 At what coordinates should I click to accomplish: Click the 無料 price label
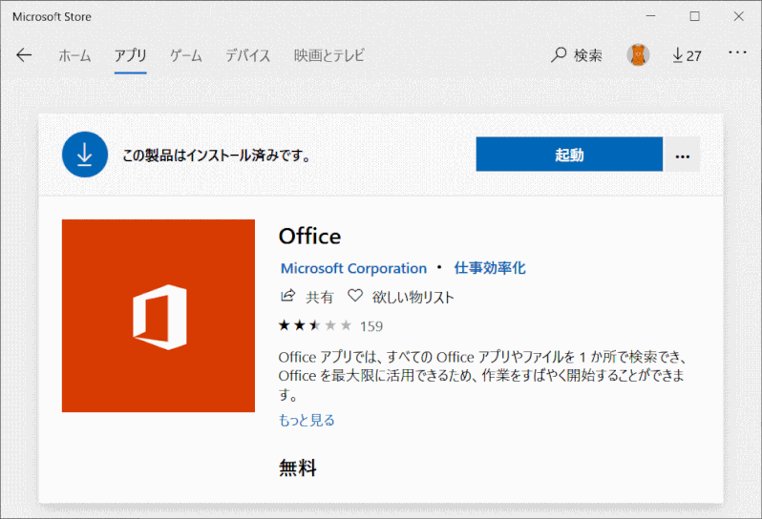click(x=297, y=468)
